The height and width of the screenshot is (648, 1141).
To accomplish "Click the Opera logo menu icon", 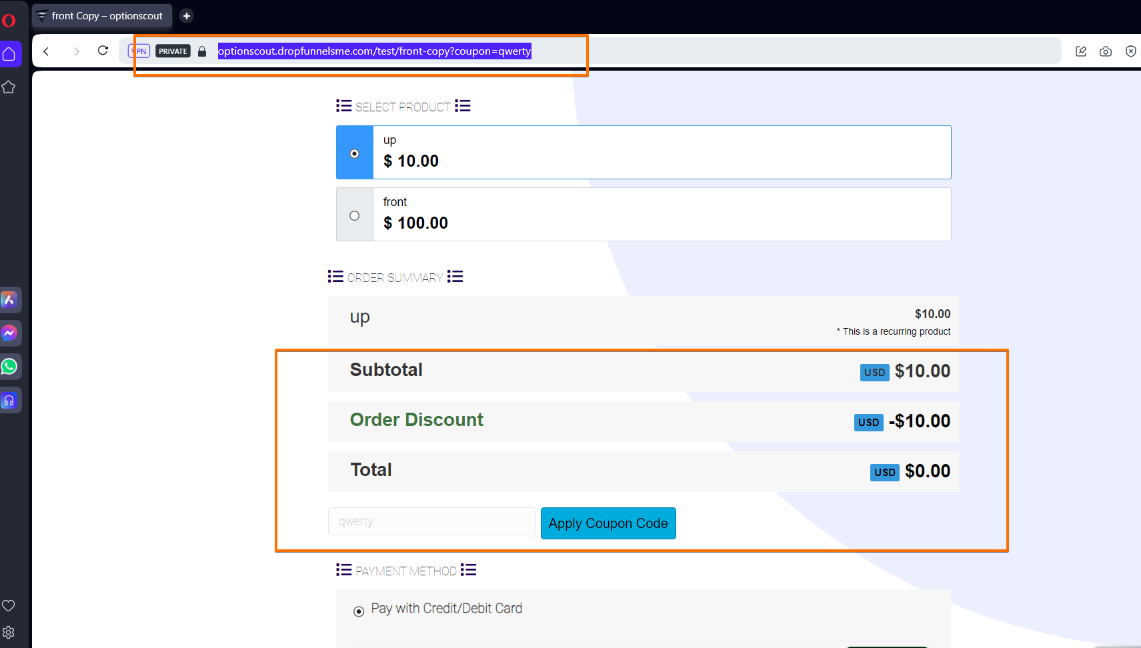I will (9, 20).
